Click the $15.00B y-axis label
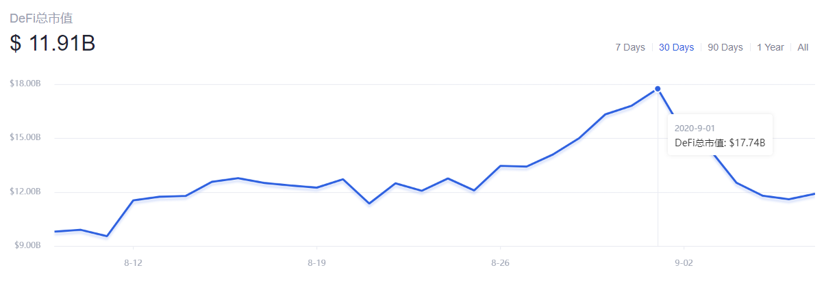824x283 pixels. 25,137
